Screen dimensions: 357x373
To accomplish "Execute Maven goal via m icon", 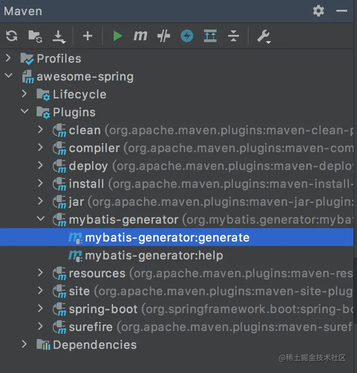I will pos(140,36).
